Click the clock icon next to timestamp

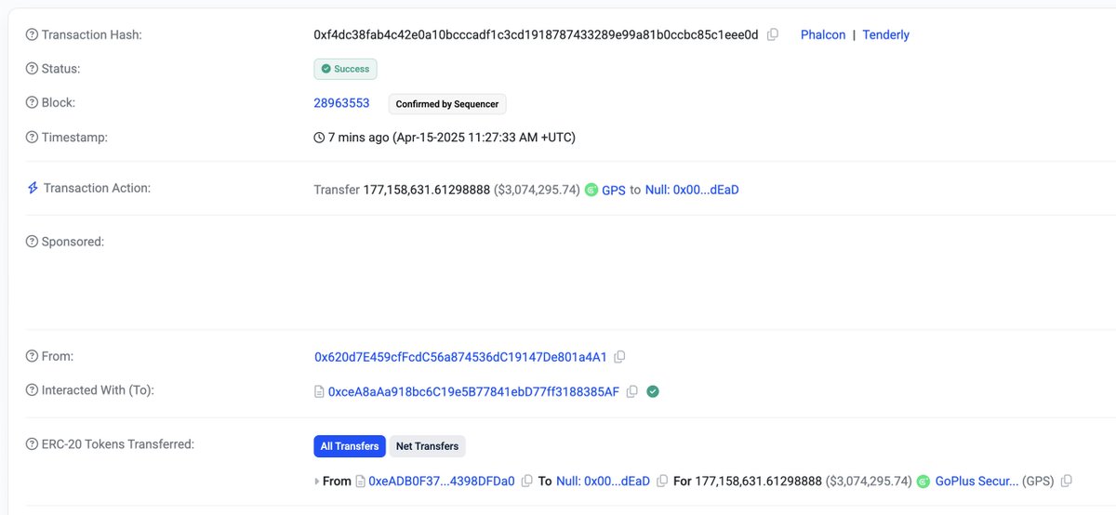coord(320,138)
